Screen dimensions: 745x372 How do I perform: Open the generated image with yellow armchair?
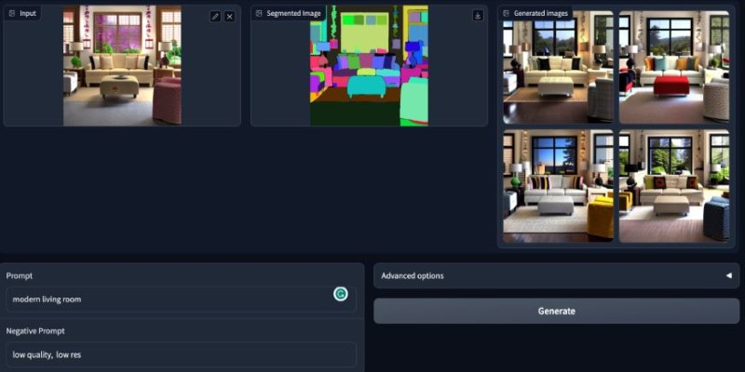558,186
